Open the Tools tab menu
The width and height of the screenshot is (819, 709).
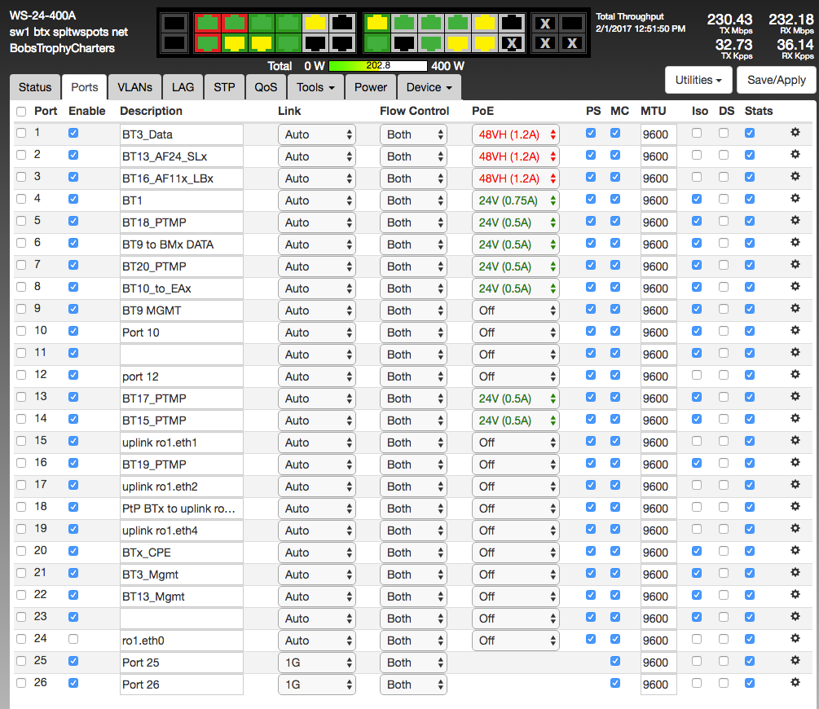tap(315, 87)
